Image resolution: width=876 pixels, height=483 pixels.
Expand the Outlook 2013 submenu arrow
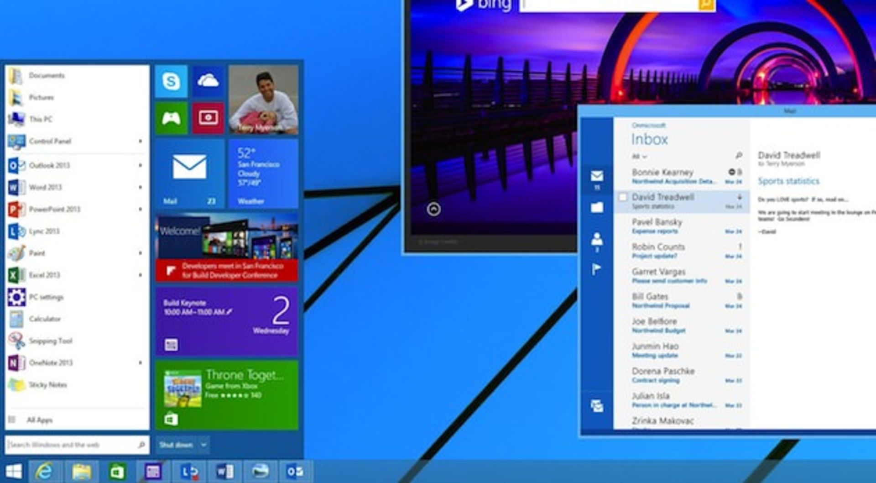click(140, 165)
